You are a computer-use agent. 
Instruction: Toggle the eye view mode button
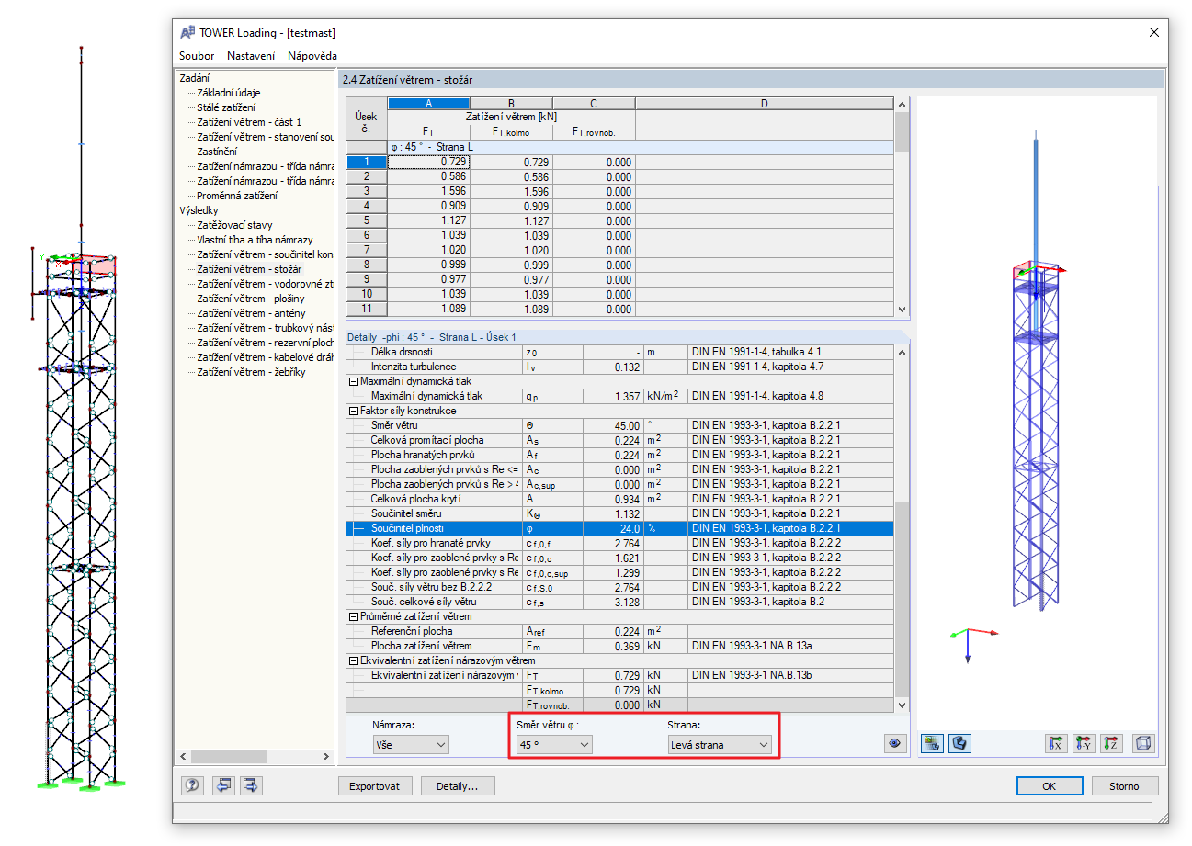point(894,744)
